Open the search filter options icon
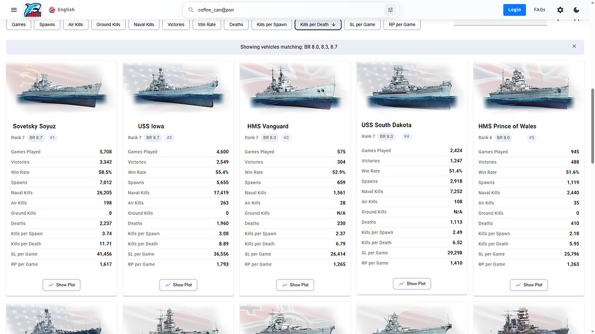This screenshot has width=595, height=334. pyautogui.click(x=390, y=10)
